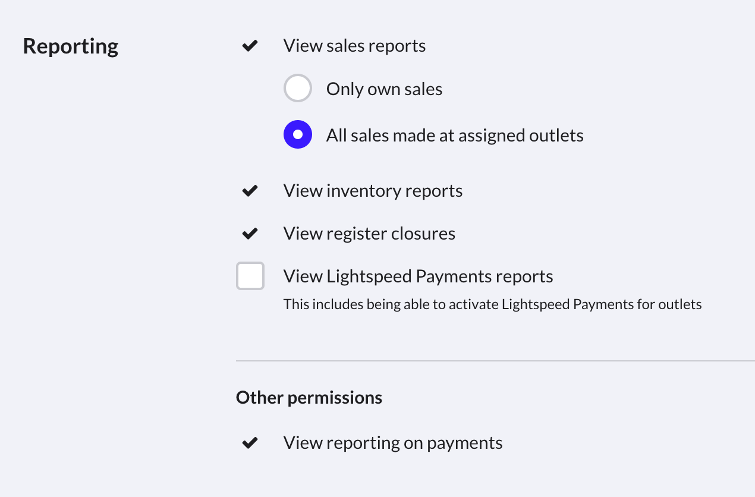This screenshot has width=755, height=497.
Task: Click the Lightspeed Payments activation description text
Action: [492, 305]
